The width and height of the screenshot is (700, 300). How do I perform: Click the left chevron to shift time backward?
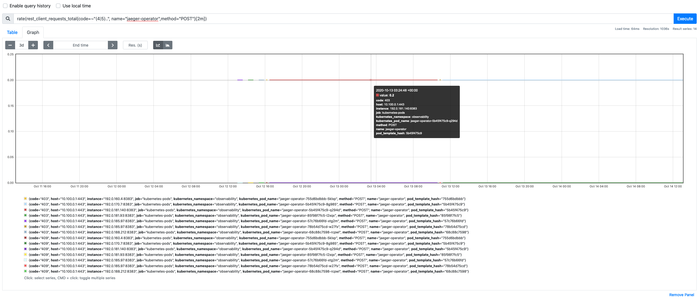click(48, 45)
